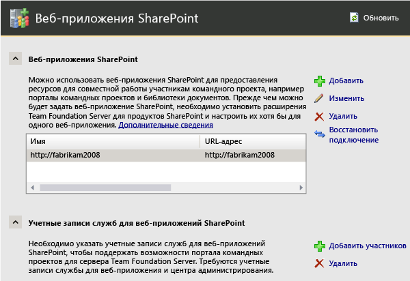
Task: Click the green plus icon beside Добавить
Action: click(x=320, y=81)
